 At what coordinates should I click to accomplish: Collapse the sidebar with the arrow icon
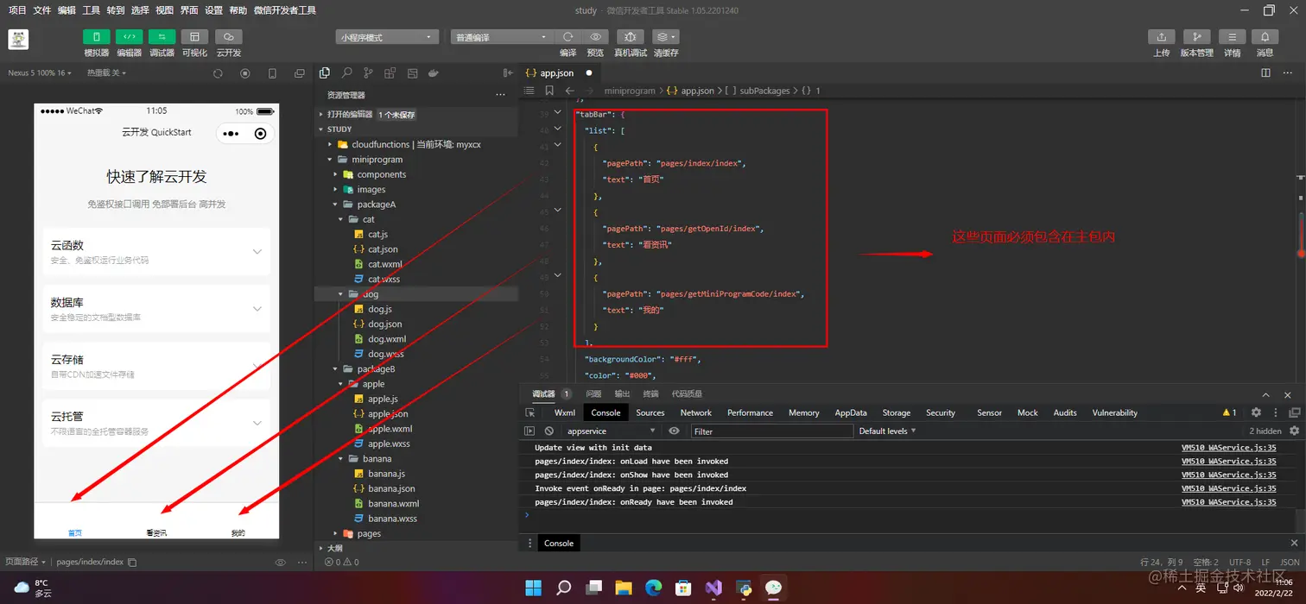pos(506,73)
